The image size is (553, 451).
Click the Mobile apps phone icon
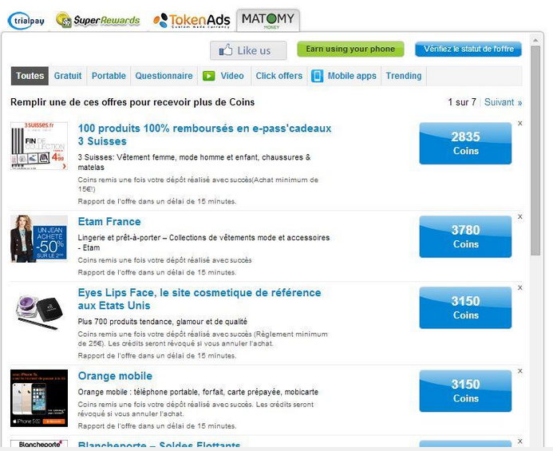(317, 76)
